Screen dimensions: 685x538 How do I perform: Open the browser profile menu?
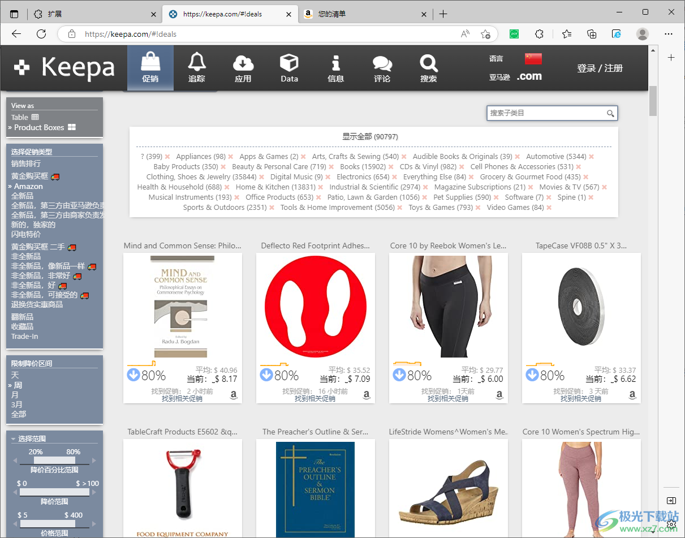click(643, 34)
